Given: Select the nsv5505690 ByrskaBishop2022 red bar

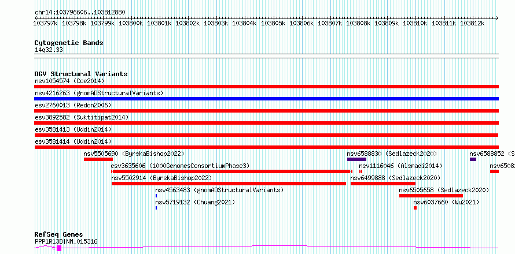Looking at the screenshot, I should pos(98,159).
